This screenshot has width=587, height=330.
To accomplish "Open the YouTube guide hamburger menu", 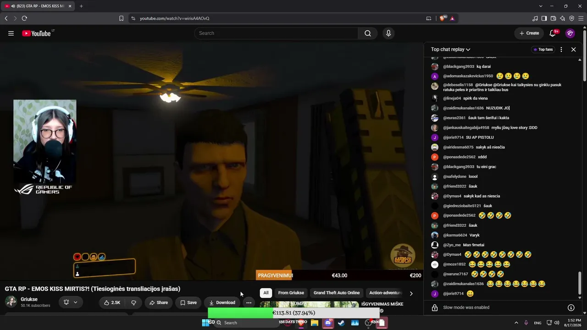I will click(x=11, y=33).
